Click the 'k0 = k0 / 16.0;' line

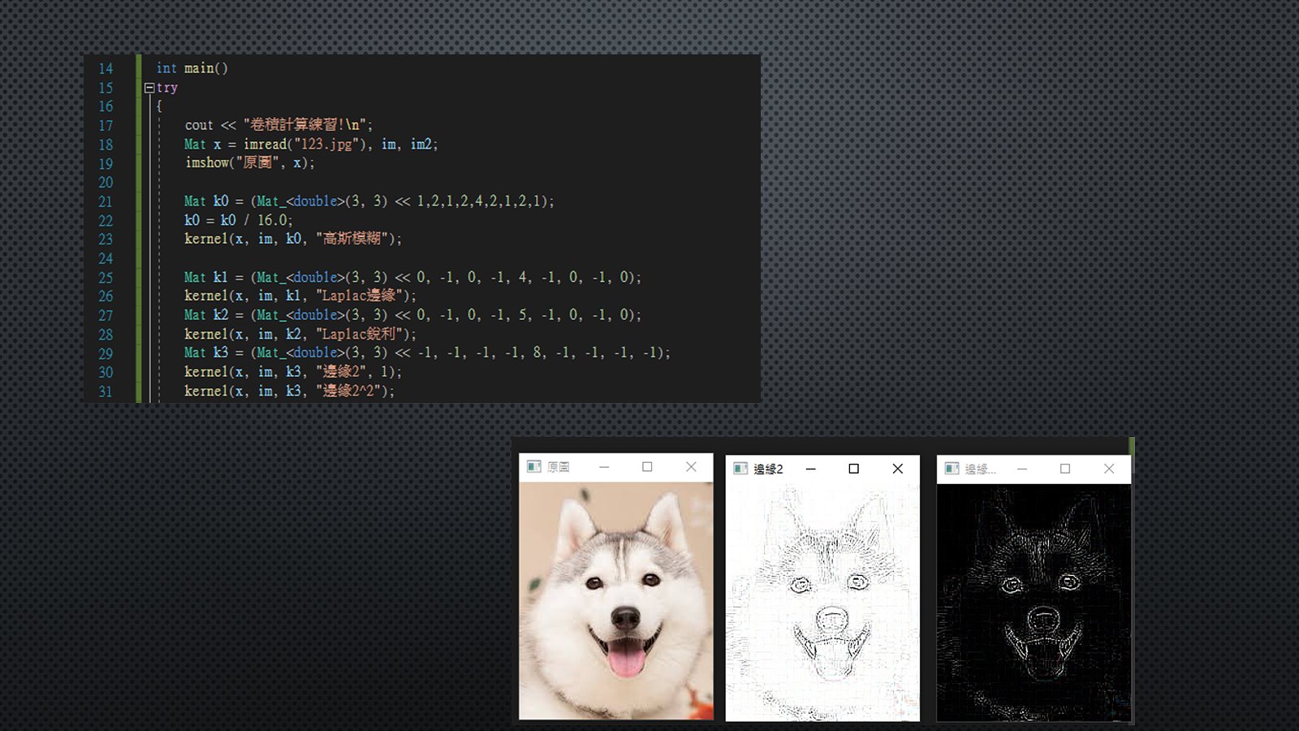click(238, 220)
